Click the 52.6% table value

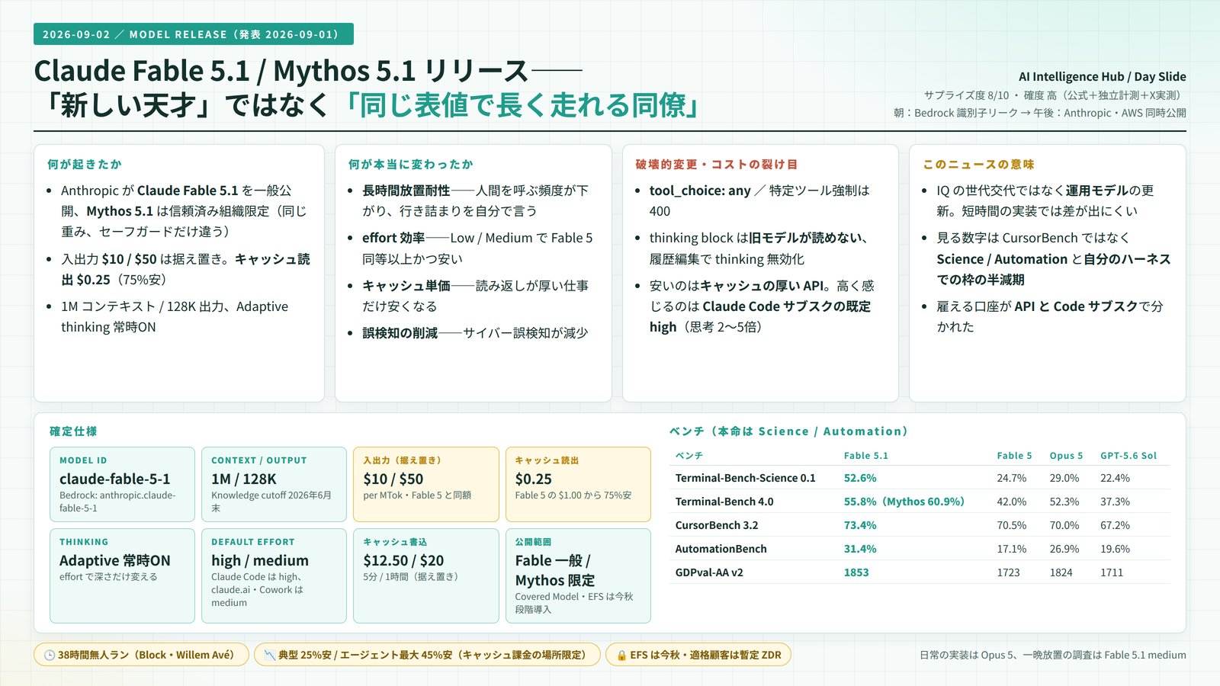[860, 478]
